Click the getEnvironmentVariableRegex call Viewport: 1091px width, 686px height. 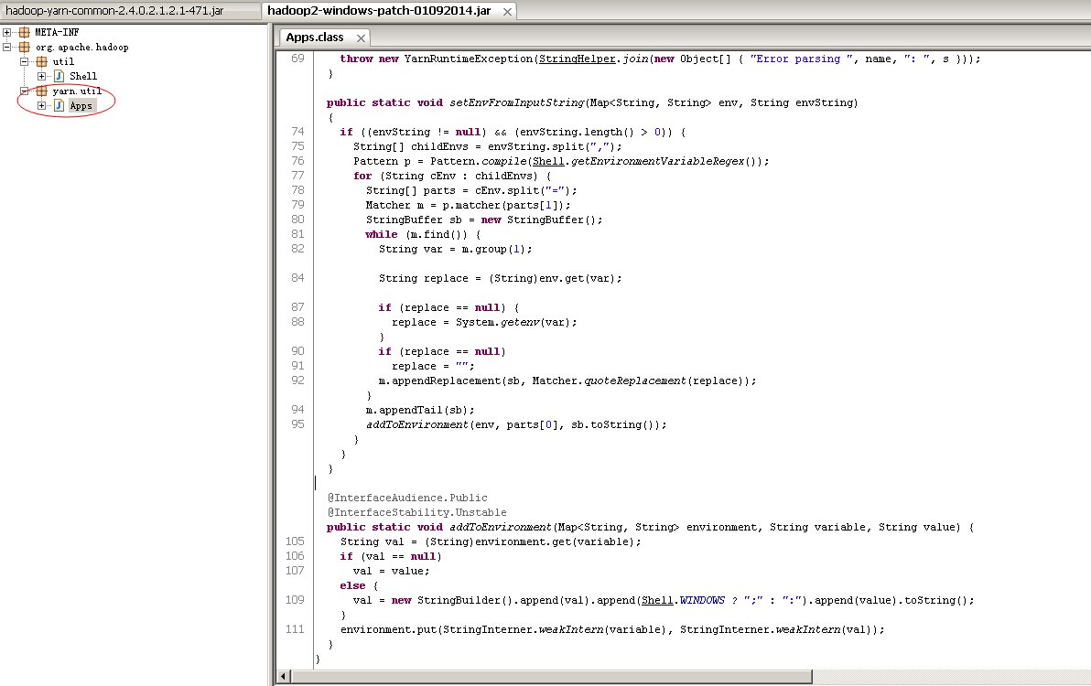point(658,161)
